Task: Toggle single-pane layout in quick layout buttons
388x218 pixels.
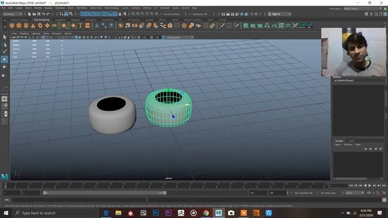Action: pos(4,99)
